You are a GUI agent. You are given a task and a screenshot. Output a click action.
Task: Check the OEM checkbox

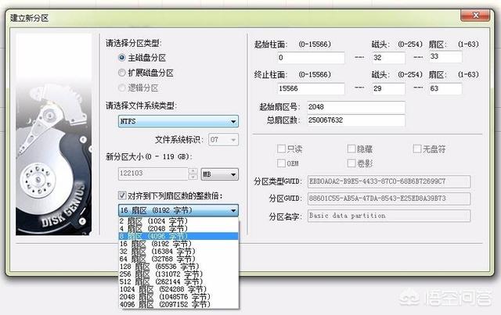[281, 163]
